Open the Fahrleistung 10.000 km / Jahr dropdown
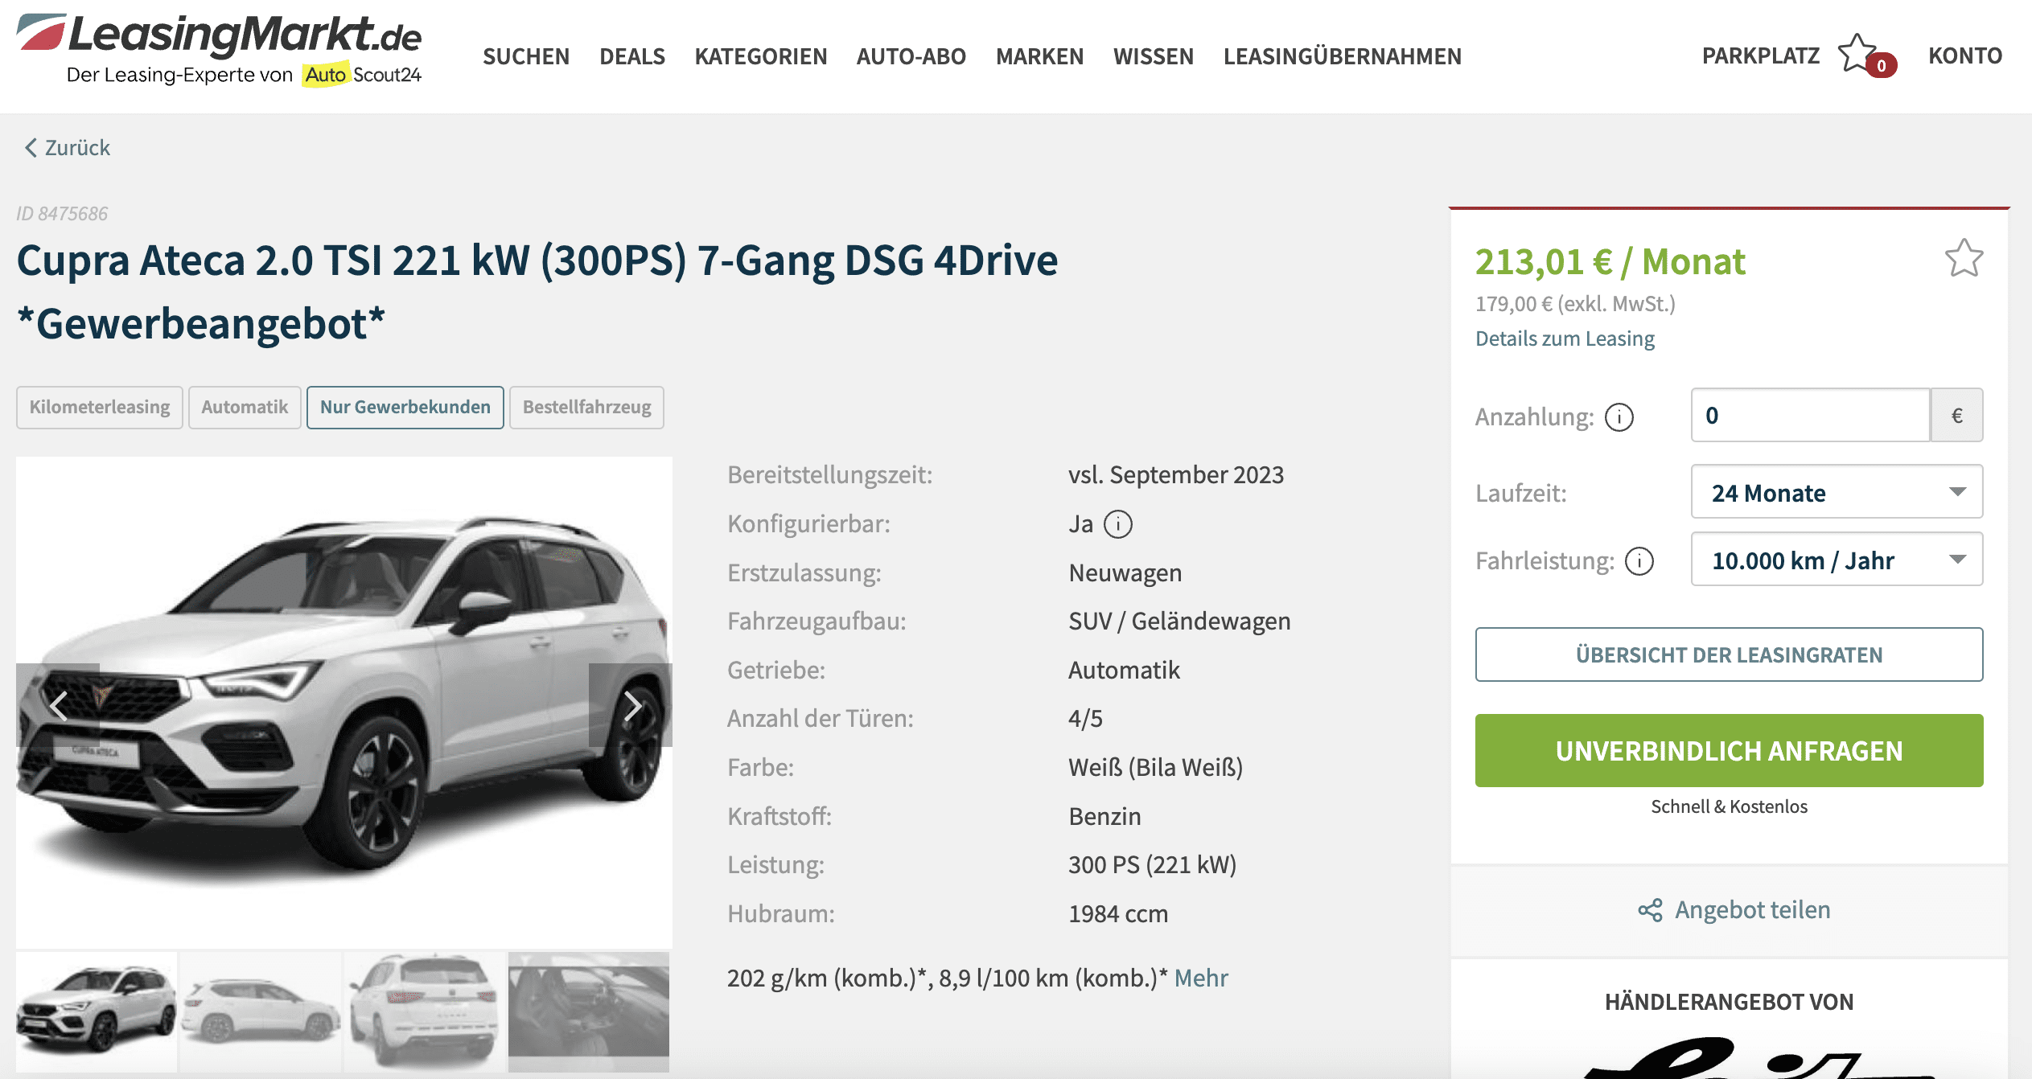Screen dimensions: 2032x1079 [x=1837, y=560]
